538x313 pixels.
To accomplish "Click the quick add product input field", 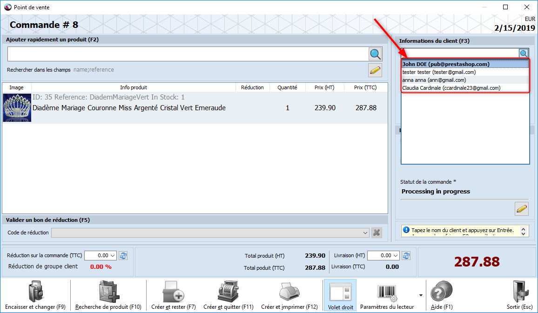I will pyautogui.click(x=187, y=54).
